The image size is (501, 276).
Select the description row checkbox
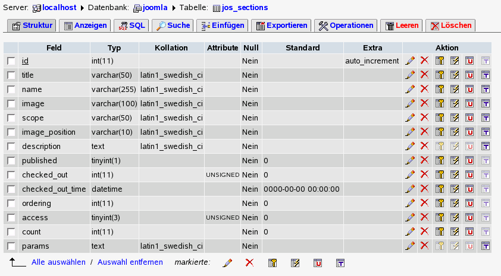pyautogui.click(x=11, y=146)
